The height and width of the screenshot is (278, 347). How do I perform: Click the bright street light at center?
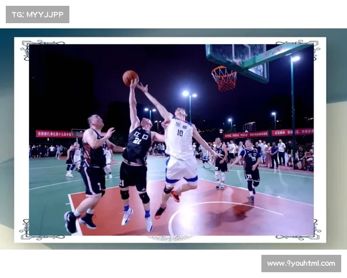coord(186,93)
